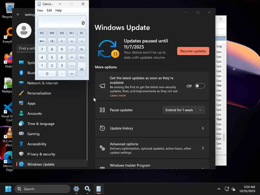Click the Pause updates pause icon
The image size is (260, 195).
click(102, 110)
